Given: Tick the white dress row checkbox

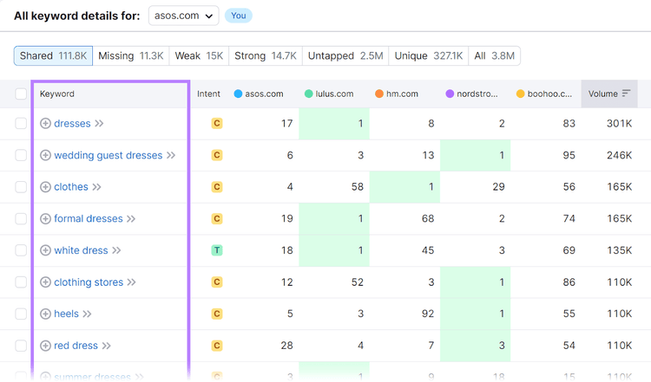Looking at the screenshot, I should tap(21, 250).
